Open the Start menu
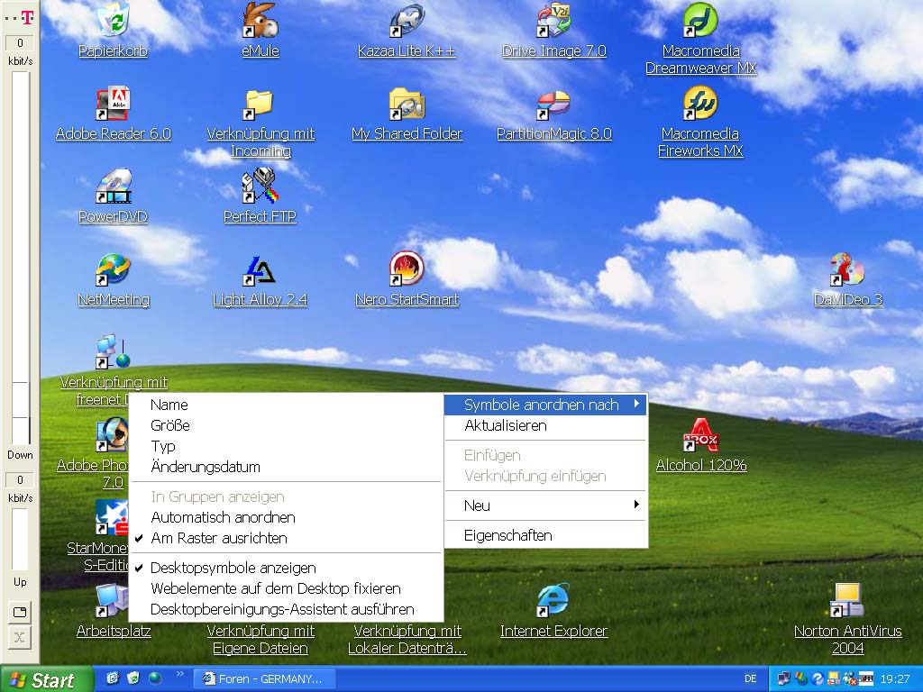Viewport: 923px width, 692px height. click(x=46, y=679)
